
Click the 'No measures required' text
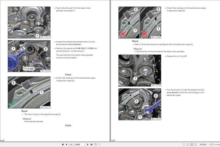point(34,121)
